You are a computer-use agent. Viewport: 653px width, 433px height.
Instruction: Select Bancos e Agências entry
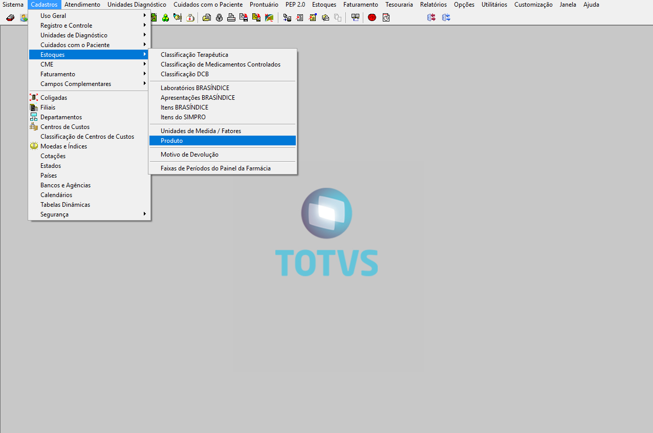pyautogui.click(x=90, y=185)
